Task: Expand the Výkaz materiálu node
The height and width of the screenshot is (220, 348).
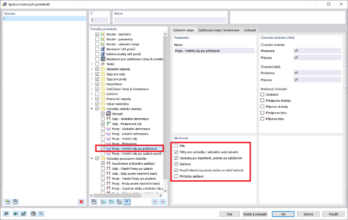Action: coord(92,104)
